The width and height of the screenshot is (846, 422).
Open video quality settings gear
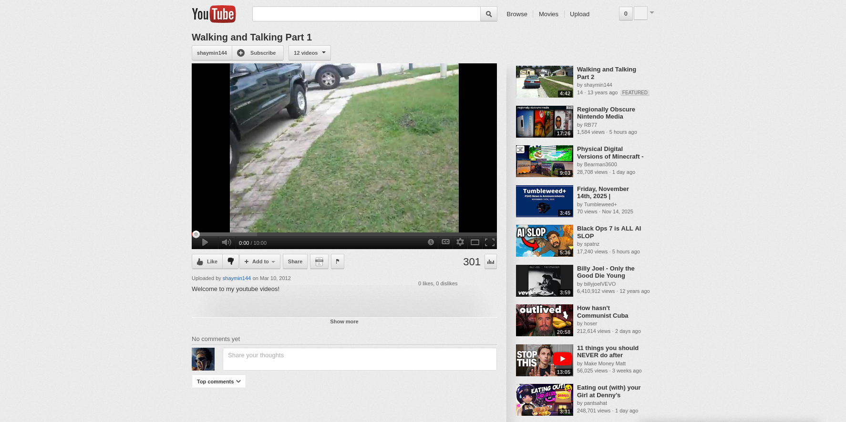(x=460, y=242)
